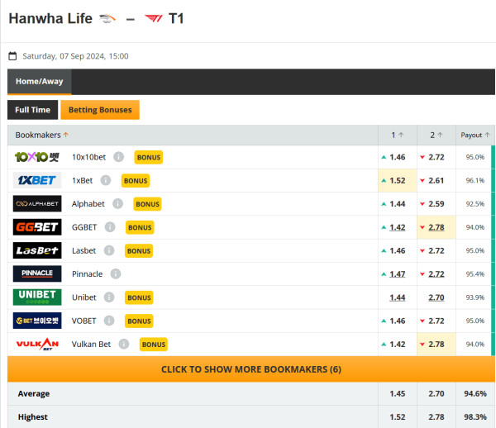Sort by column 2 odds
This screenshot has width=496, height=428.
tap(436, 135)
